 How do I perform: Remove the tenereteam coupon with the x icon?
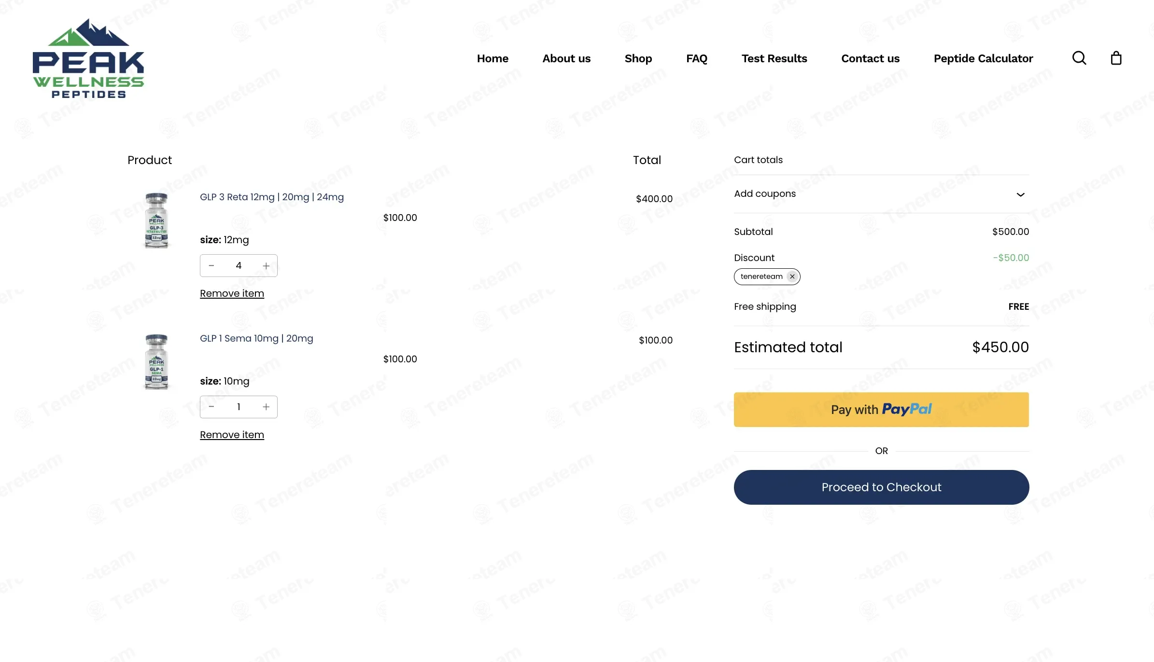pos(792,276)
